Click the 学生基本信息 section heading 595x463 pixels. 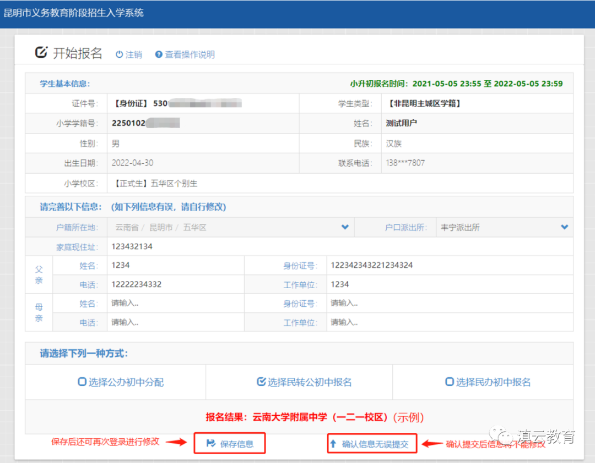(65, 84)
